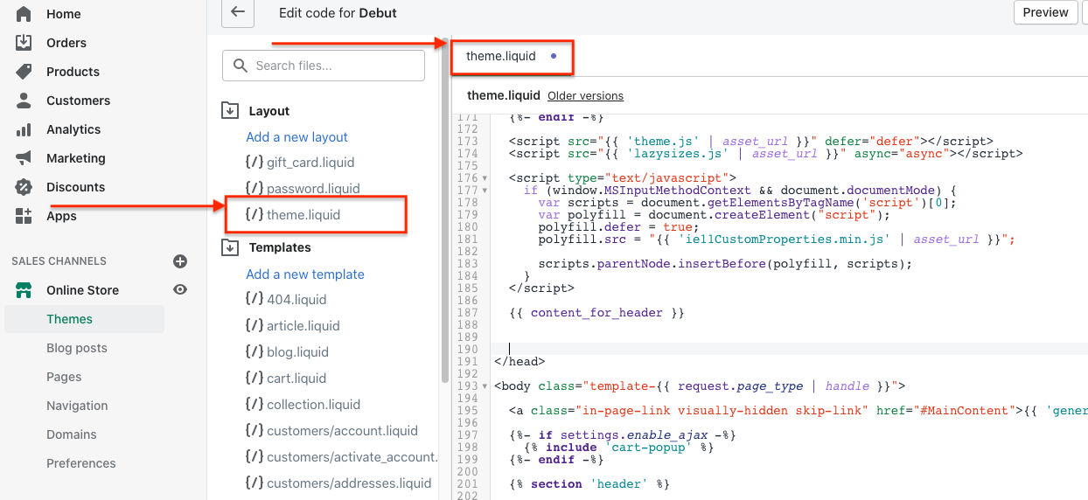The width and height of the screenshot is (1088, 500).
Task: Open theme.liquid in Layout list
Action: tap(303, 214)
